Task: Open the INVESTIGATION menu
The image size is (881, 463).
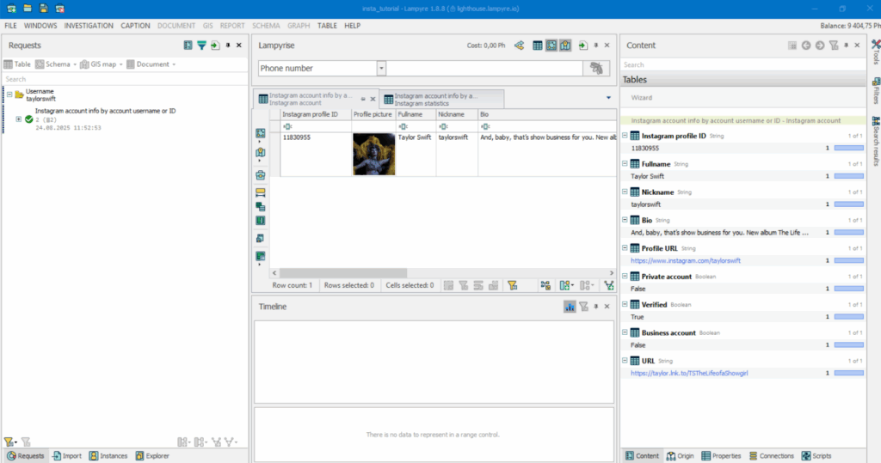Action: [x=89, y=26]
